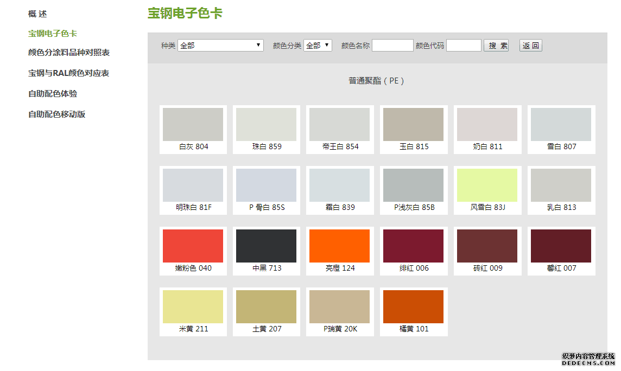This screenshot has height=371, width=621.
Task: Select the 绯红 006 color card
Action: click(413, 246)
